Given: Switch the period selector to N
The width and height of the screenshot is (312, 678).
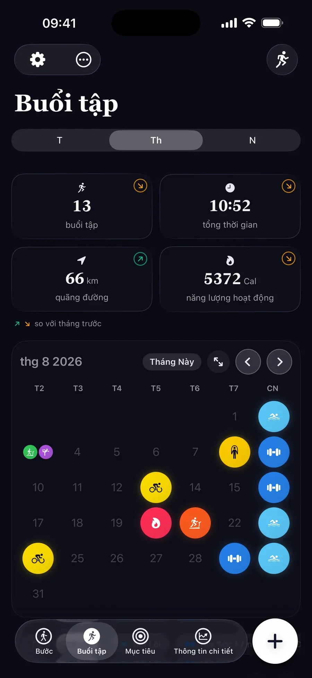Looking at the screenshot, I should (x=252, y=140).
